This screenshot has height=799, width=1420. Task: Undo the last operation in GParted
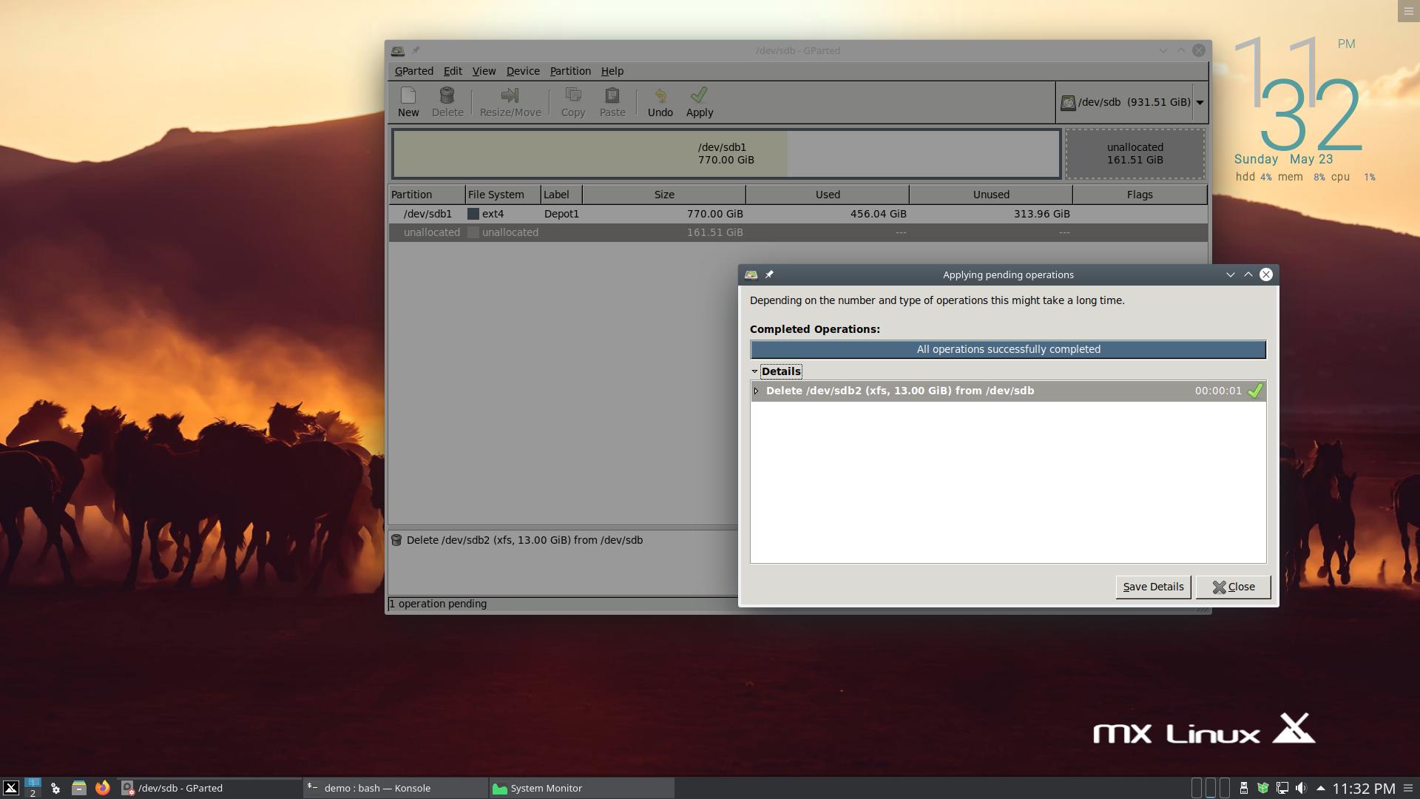click(660, 102)
